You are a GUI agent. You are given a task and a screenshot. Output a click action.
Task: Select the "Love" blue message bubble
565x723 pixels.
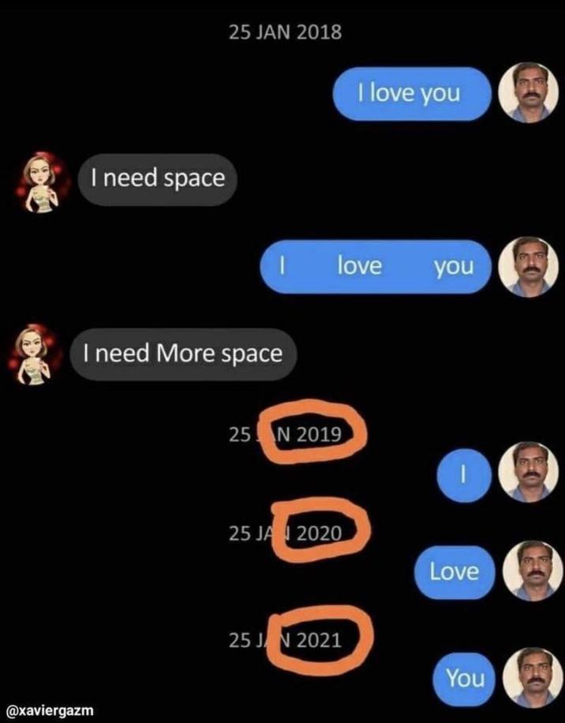[x=455, y=572]
